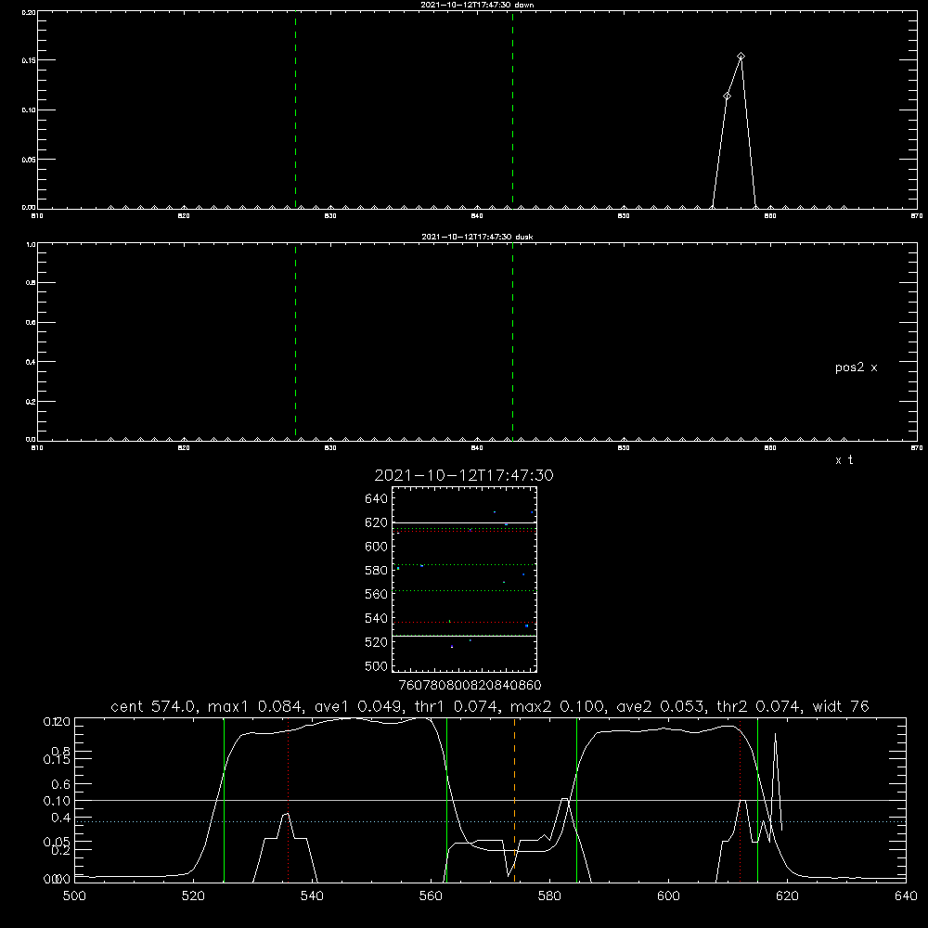Click the 'pos2 x' annotation text
Viewport: 928px width, 928px height.
(x=856, y=367)
